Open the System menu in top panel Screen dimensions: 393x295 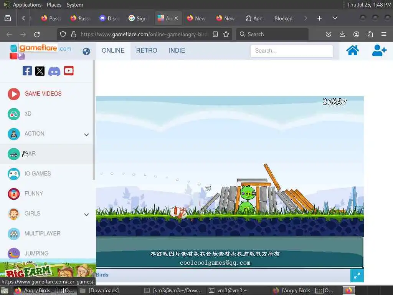(75, 5)
